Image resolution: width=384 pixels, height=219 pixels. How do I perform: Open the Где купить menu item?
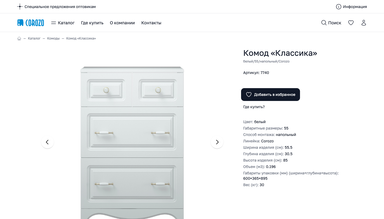tap(92, 23)
